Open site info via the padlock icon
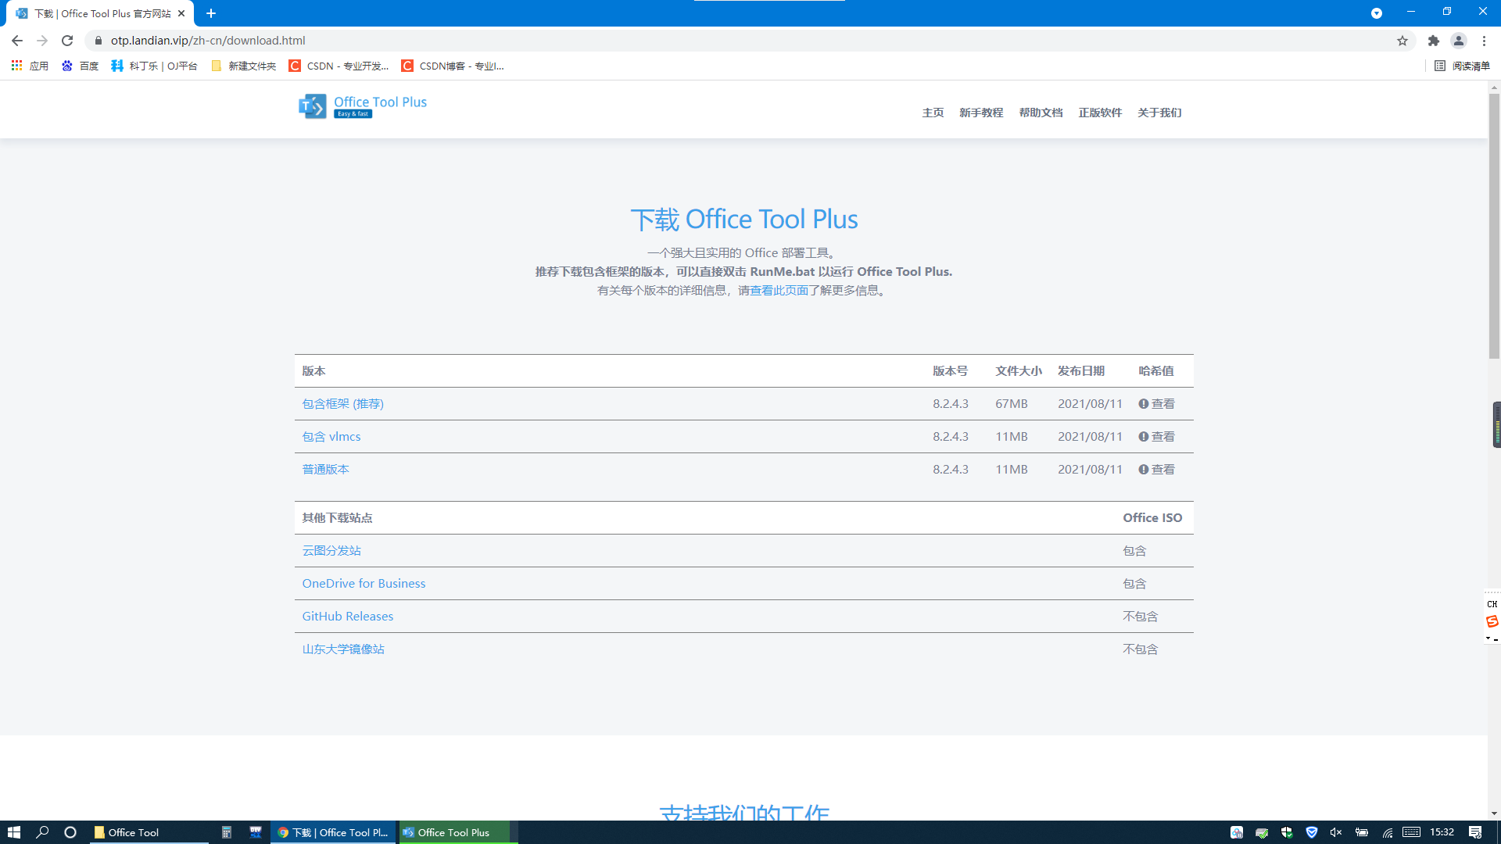The image size is (1501, 844). pyautogui.click(x=99, y=41)
